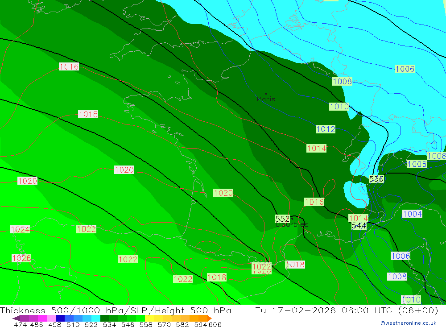Viewport: 446px width, 327px height.
Task: Click the blue 1004 isobar label
Action: (x=413, y=214)
